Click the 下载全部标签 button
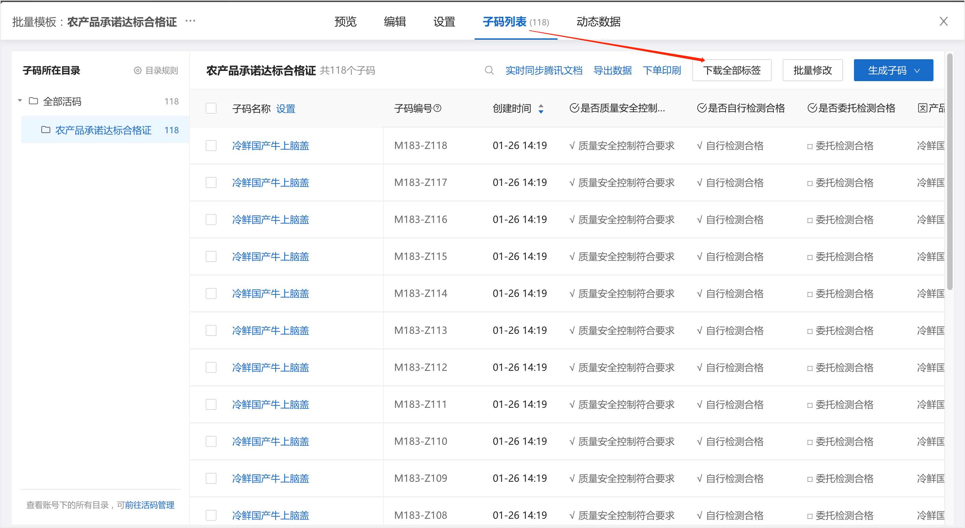 click(731, 70)
